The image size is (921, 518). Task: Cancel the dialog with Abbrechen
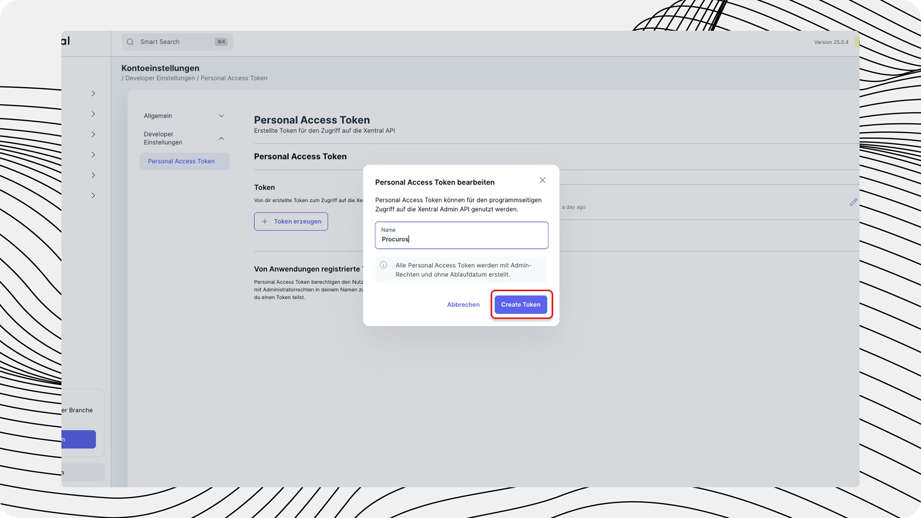pyautogui.click(x=463, y=305)
